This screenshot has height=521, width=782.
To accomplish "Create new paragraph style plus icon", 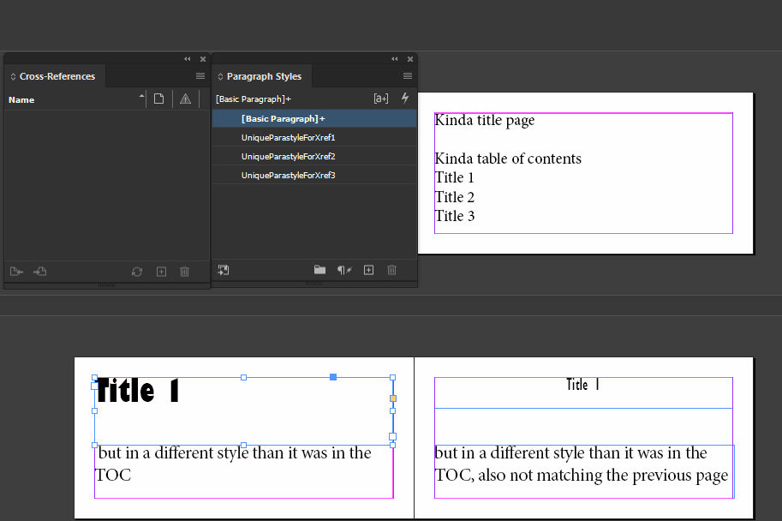I will coord(368,270).
